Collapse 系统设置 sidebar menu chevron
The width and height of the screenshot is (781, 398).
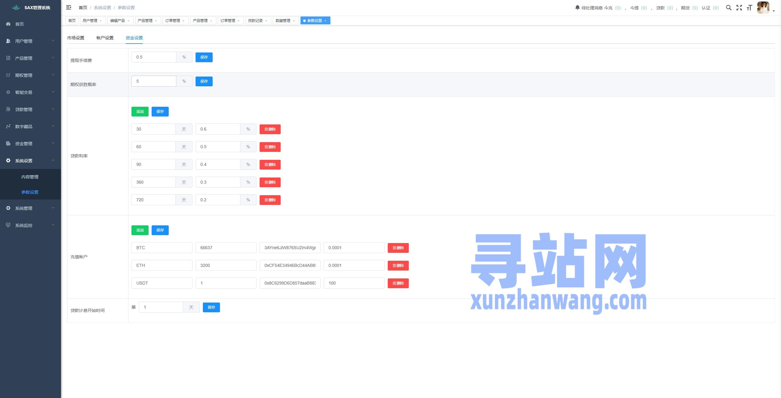click(53, 160)
